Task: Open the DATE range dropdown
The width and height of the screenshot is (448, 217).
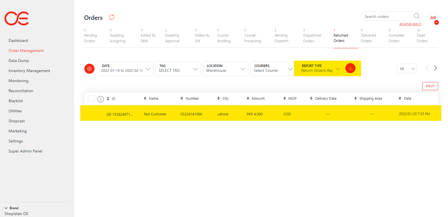Action: point(125,68)
